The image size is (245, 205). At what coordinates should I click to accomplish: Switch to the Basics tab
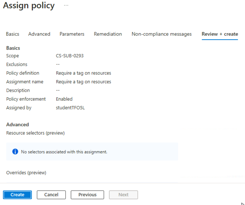click(12, 34)
